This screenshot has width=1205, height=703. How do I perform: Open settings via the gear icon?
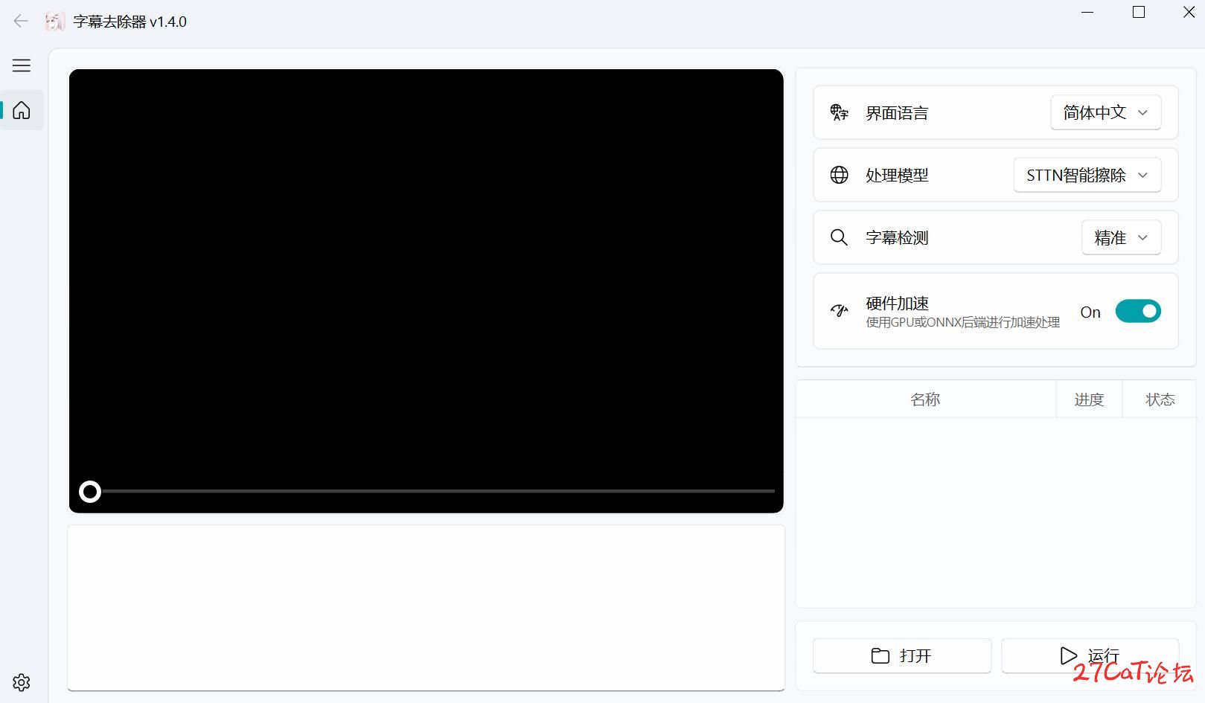pos(22,682)
